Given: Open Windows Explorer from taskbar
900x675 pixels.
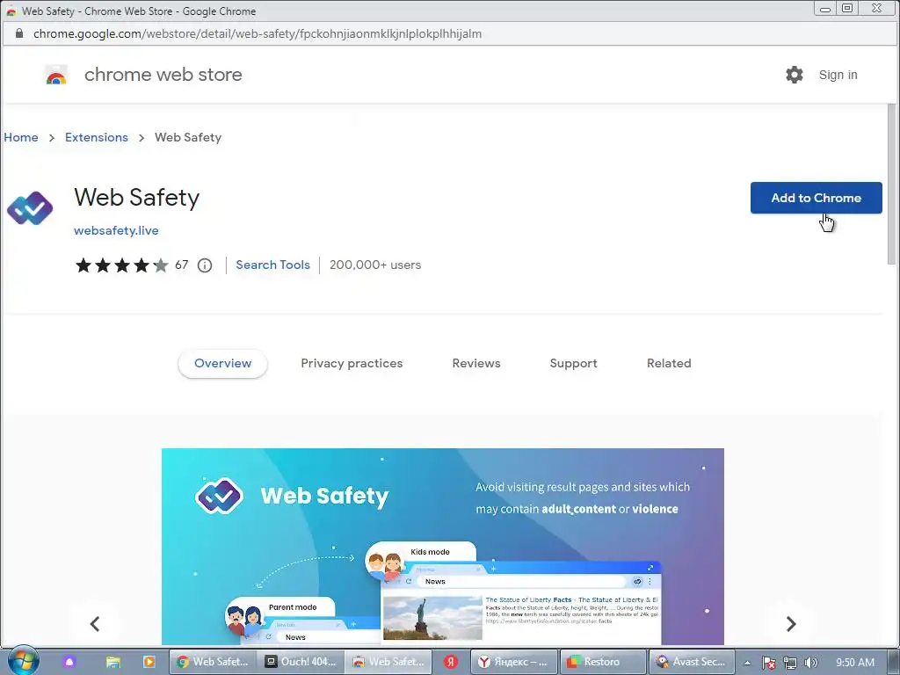Looking at the screenshot, I should [113, 662].
